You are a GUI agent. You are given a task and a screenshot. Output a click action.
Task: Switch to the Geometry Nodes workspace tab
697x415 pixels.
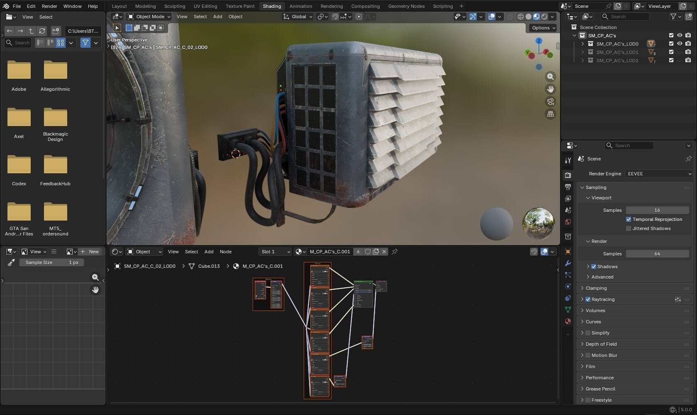tap(406, 6)
